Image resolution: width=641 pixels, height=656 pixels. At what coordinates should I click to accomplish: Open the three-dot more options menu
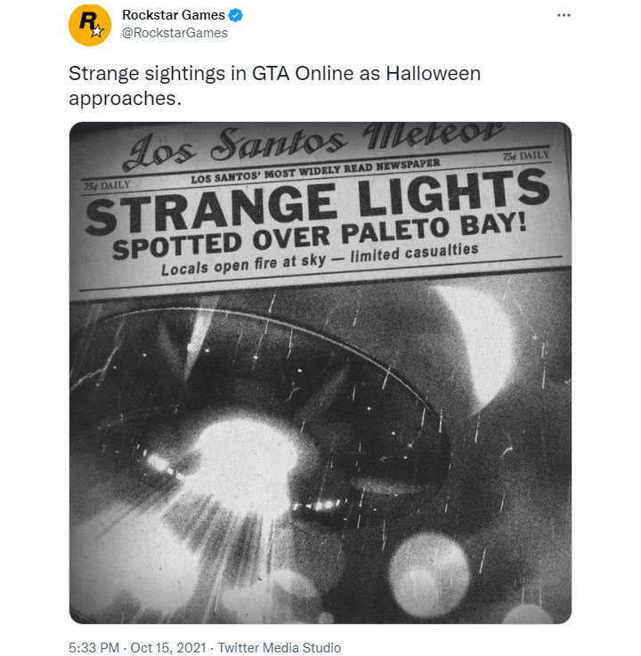point(562,15)
